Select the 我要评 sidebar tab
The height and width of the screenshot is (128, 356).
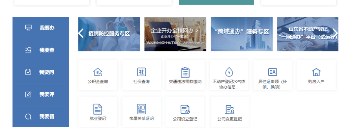[x=41, y=94]
